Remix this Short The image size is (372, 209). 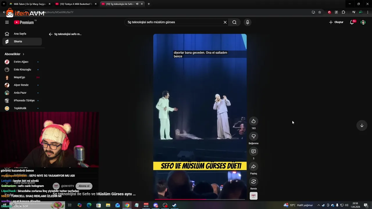tap(253, 181)
